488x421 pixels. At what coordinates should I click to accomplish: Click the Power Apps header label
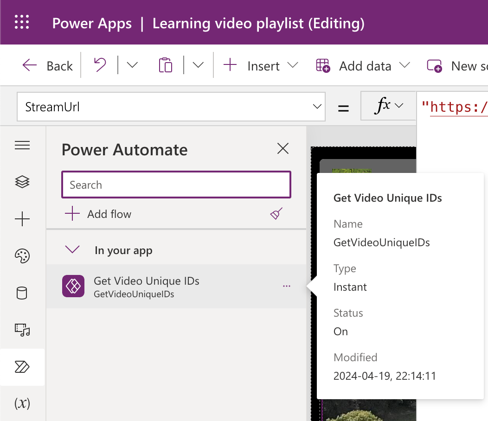(x=92, y=23)
